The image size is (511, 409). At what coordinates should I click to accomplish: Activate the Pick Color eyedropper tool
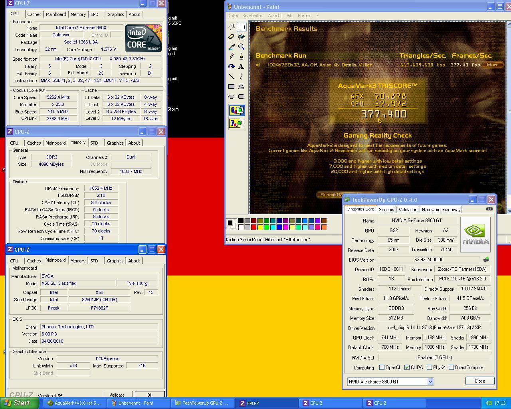[232, 47]
